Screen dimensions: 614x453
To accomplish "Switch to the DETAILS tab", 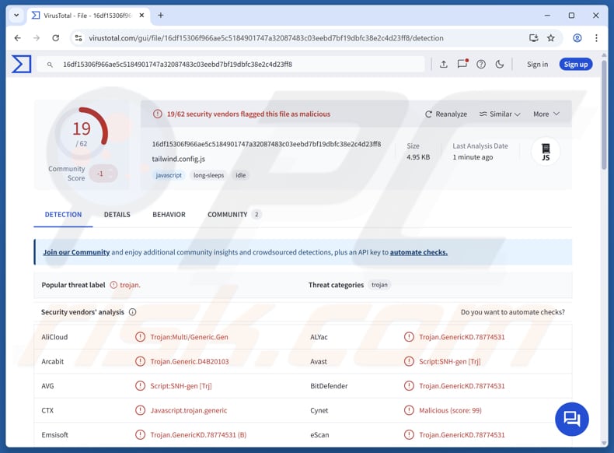I will point(117,215).
